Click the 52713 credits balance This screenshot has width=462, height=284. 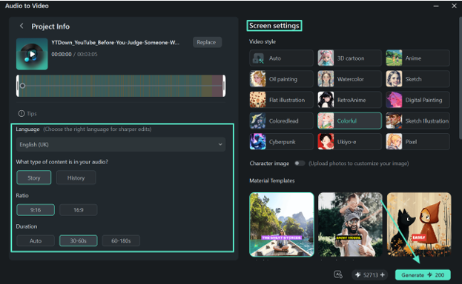pyautogui.click(x=370, y=275)
